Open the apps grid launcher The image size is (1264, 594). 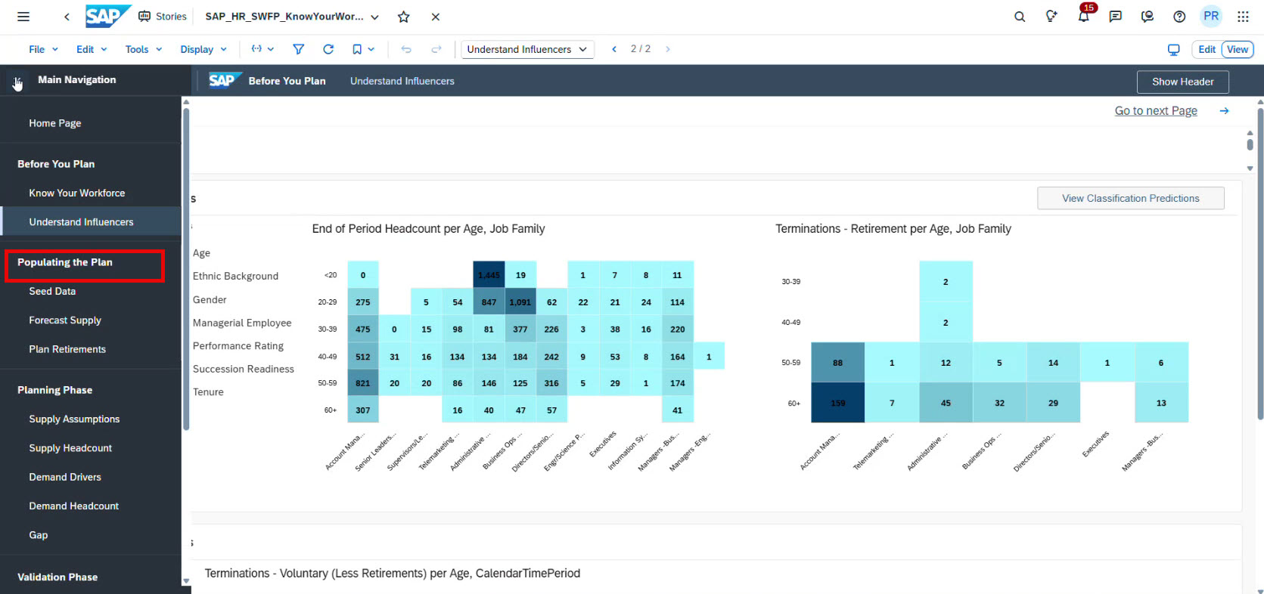click(1243, 17)
